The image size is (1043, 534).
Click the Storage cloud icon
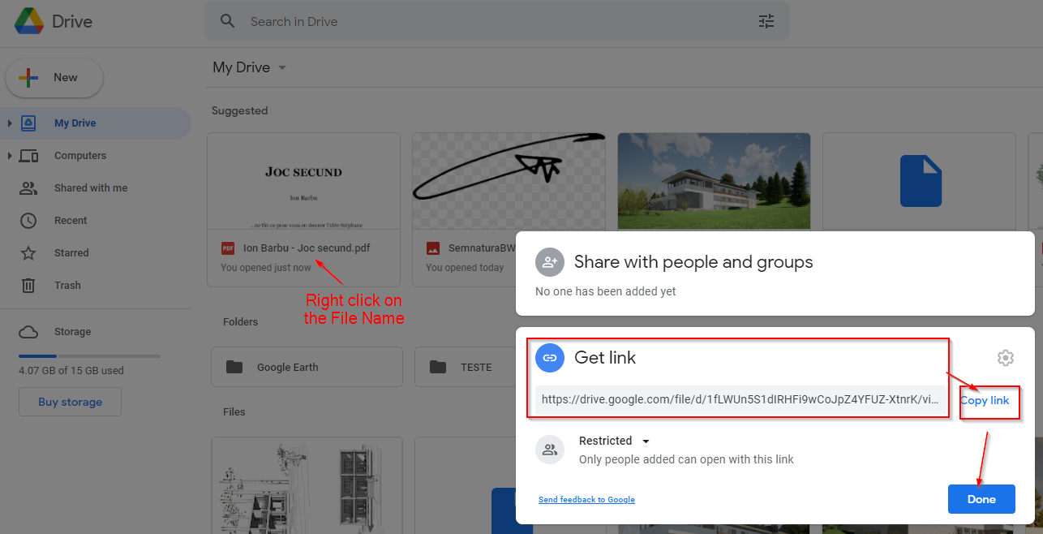(28, 331)
